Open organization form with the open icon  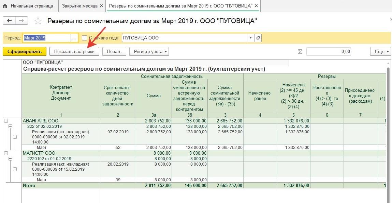click(x=258, y=38)
